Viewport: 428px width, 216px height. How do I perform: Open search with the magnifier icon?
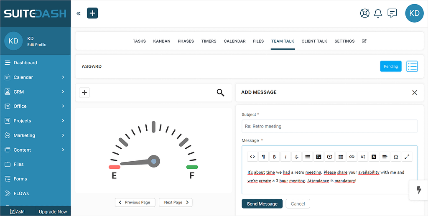click(x=221, y=93)
